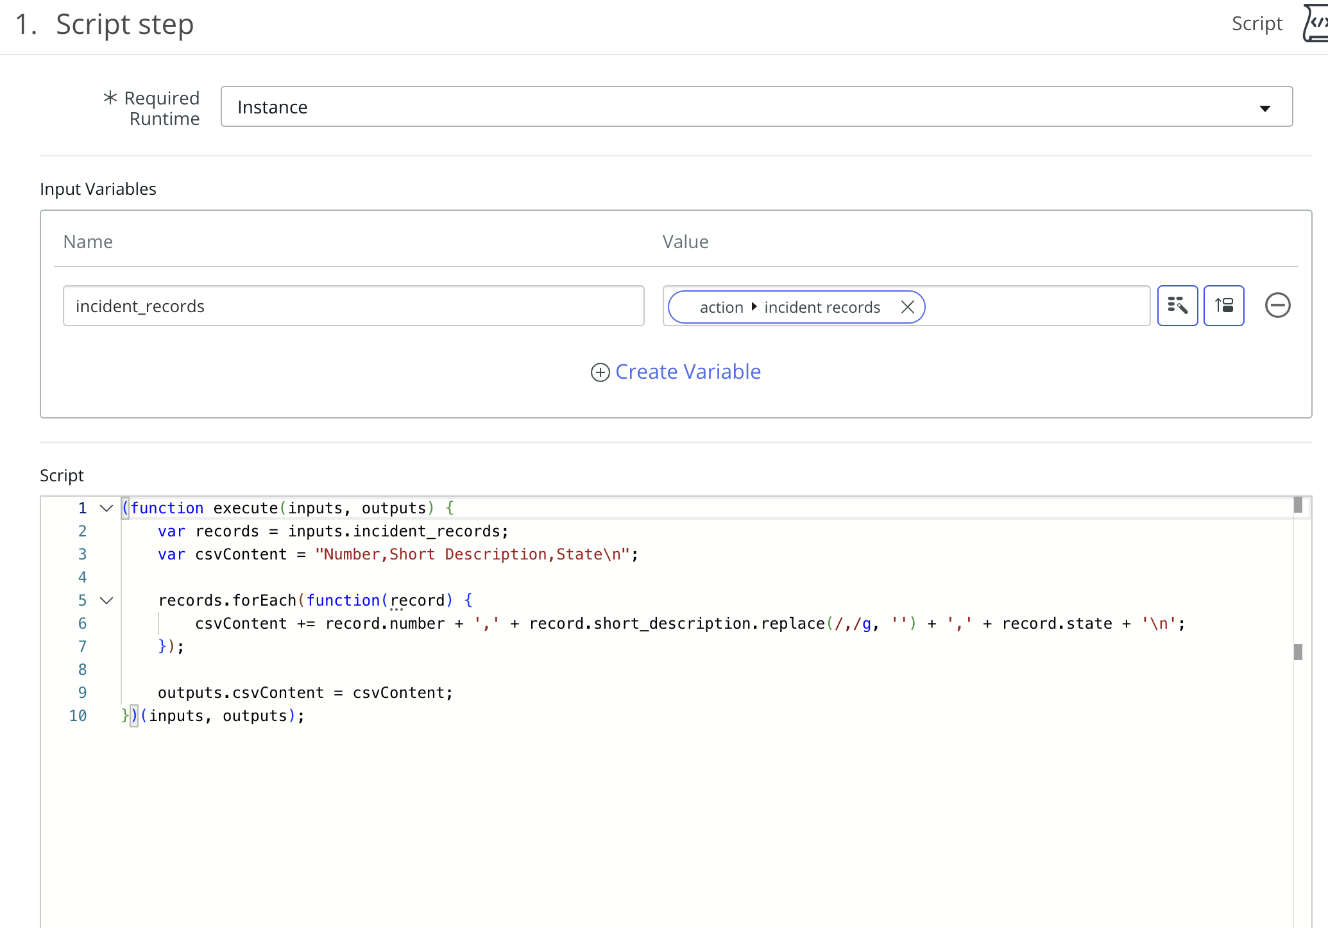Screen dimensions: 1328x928
Task: Clear the incident records data pill
Action: [x=907, y=307]
